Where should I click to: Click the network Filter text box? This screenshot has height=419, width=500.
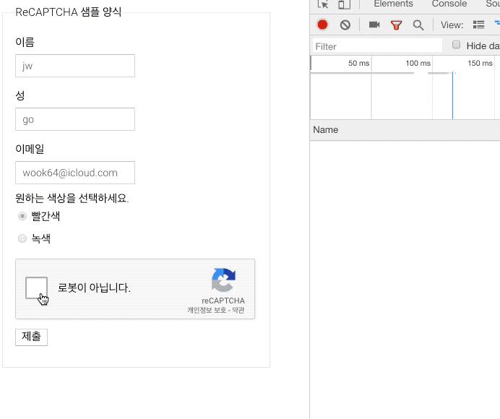click(377, 46)
